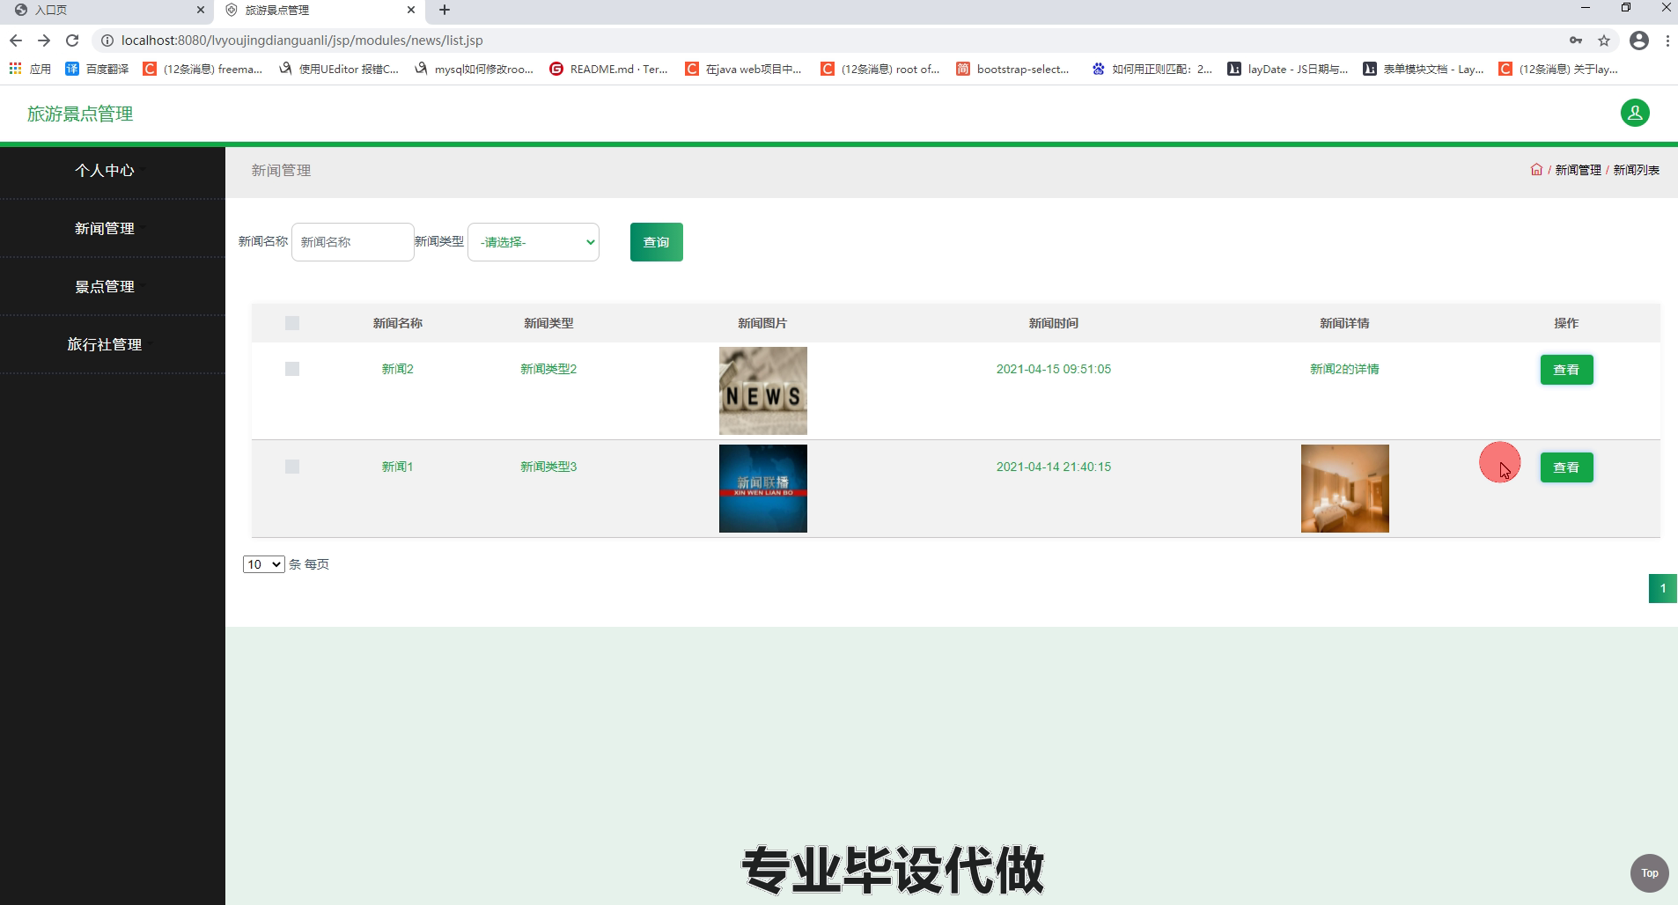Click 新闻类型2 cell
This screenshot has width=1678, height=905.
548,369
